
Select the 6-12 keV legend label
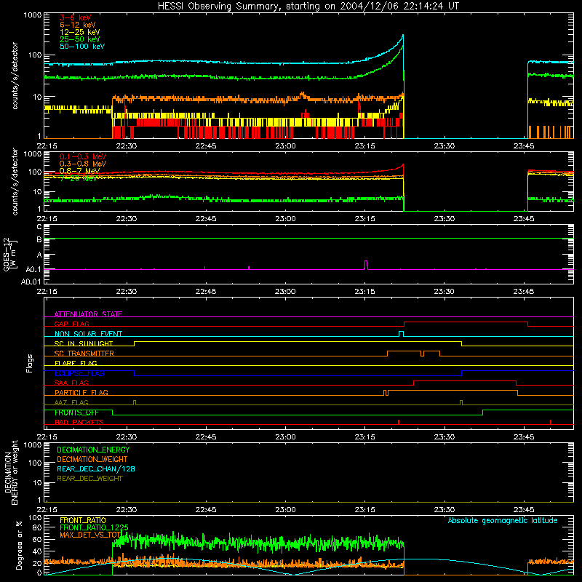click(x=78, y=25)
